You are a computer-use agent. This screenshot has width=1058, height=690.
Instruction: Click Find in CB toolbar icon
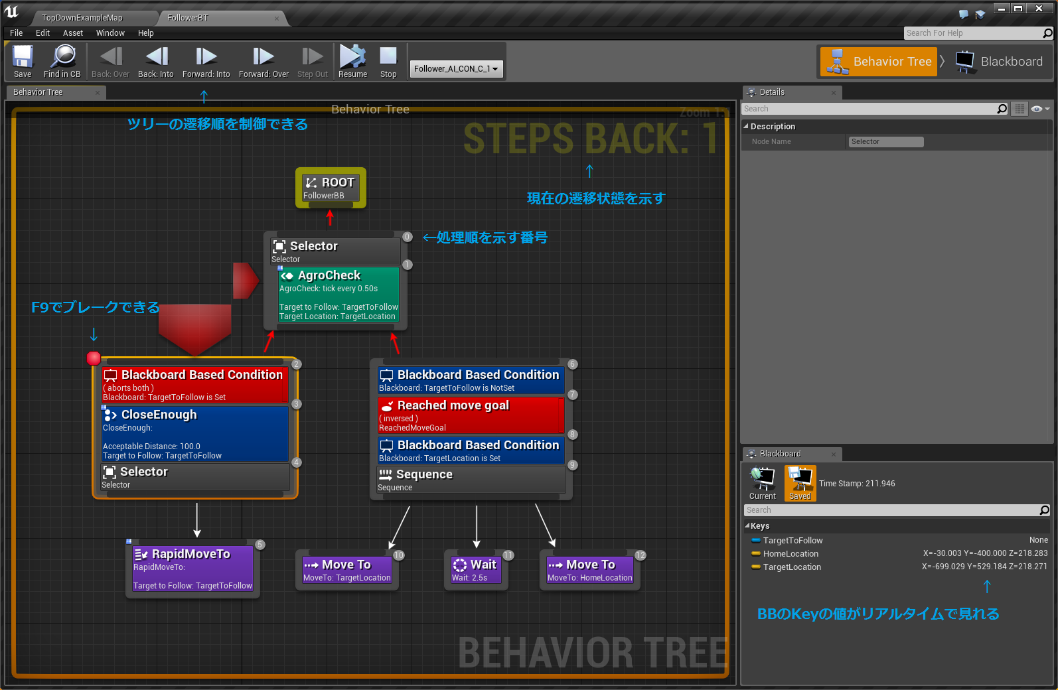coord(62,62)
